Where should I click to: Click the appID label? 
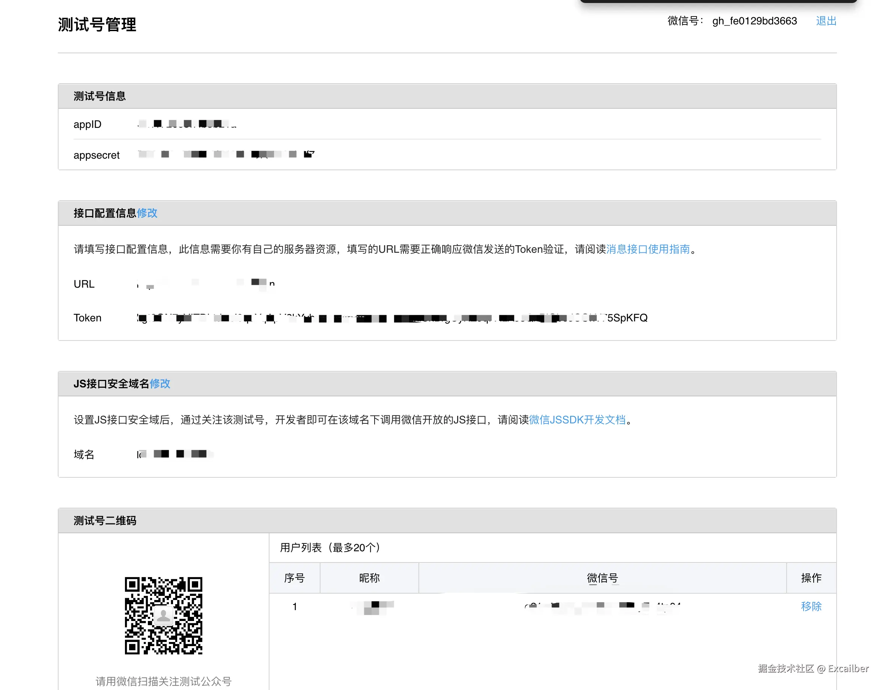click(x=87, y=124)
